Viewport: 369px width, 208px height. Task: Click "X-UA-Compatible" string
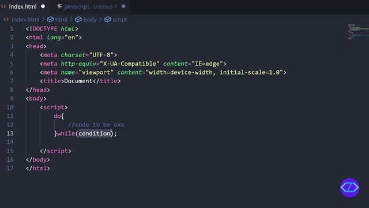(x=129, y=64)
